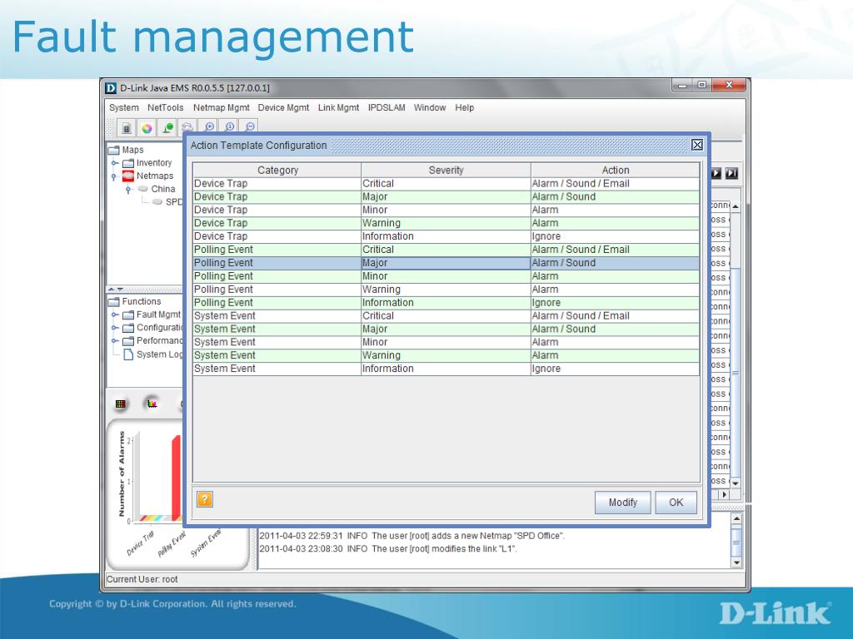Open the System menu
The height and width of the screenshot is (639, 853).
tap(124, 107)
